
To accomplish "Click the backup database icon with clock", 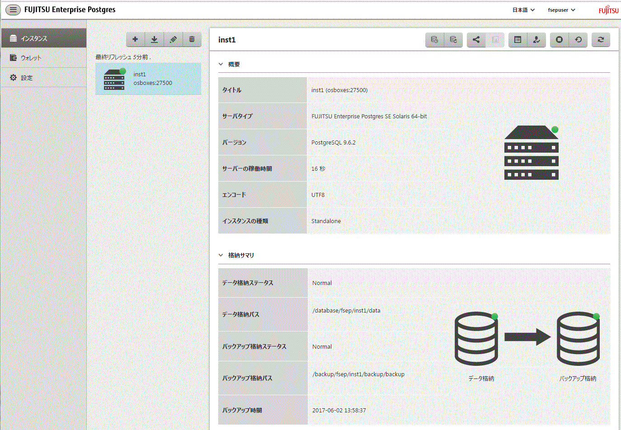I will pyautogui.click(x=434, y=40).
